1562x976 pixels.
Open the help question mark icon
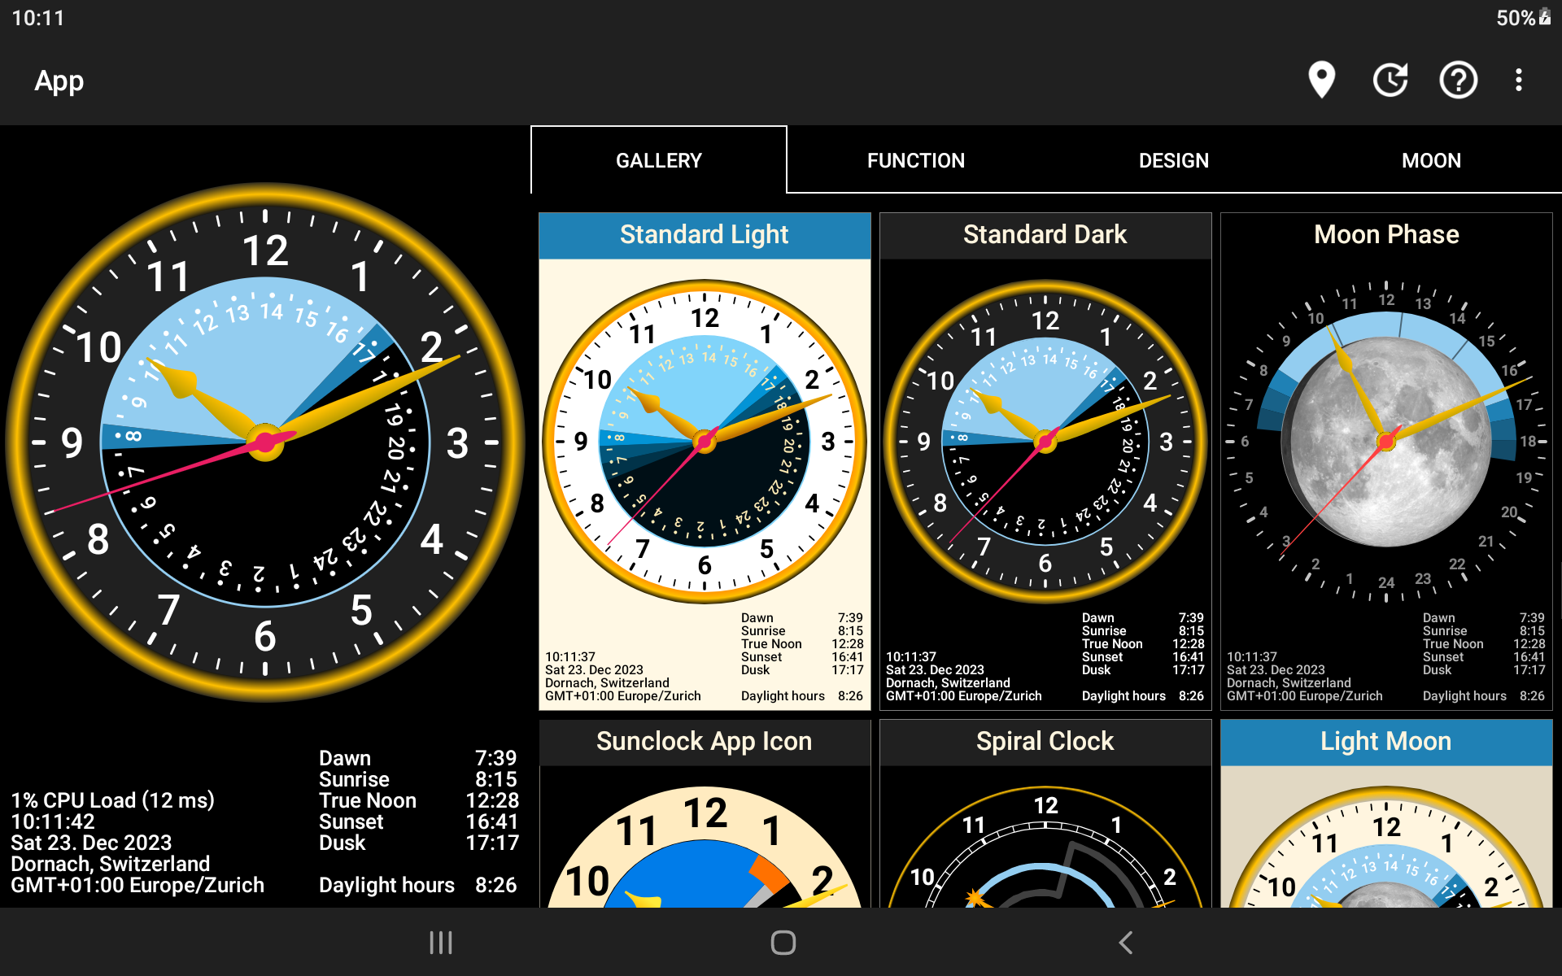point(1458,80)
